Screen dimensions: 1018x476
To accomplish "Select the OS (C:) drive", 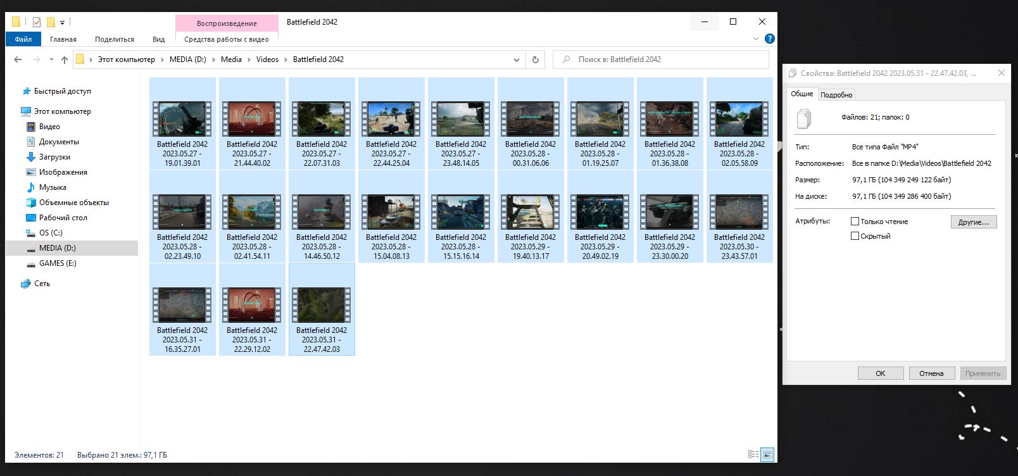I will [51, 233].
